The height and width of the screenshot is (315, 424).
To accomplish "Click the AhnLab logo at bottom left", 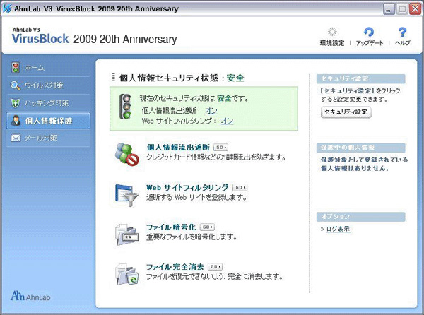I will (30, 296).
